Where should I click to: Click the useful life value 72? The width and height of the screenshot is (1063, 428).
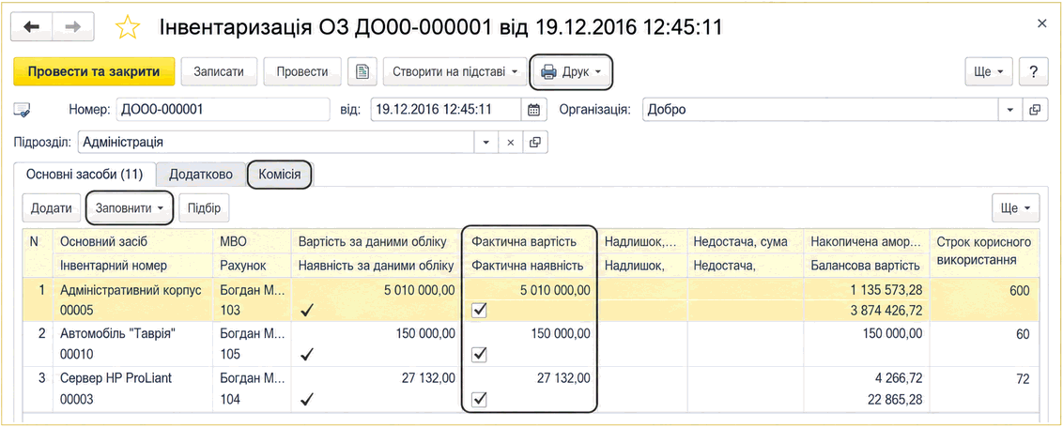1023,379
